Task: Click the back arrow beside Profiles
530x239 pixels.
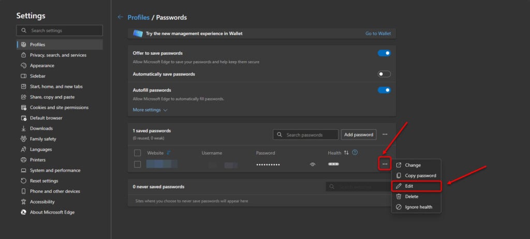Action: (x=120, y=17)
